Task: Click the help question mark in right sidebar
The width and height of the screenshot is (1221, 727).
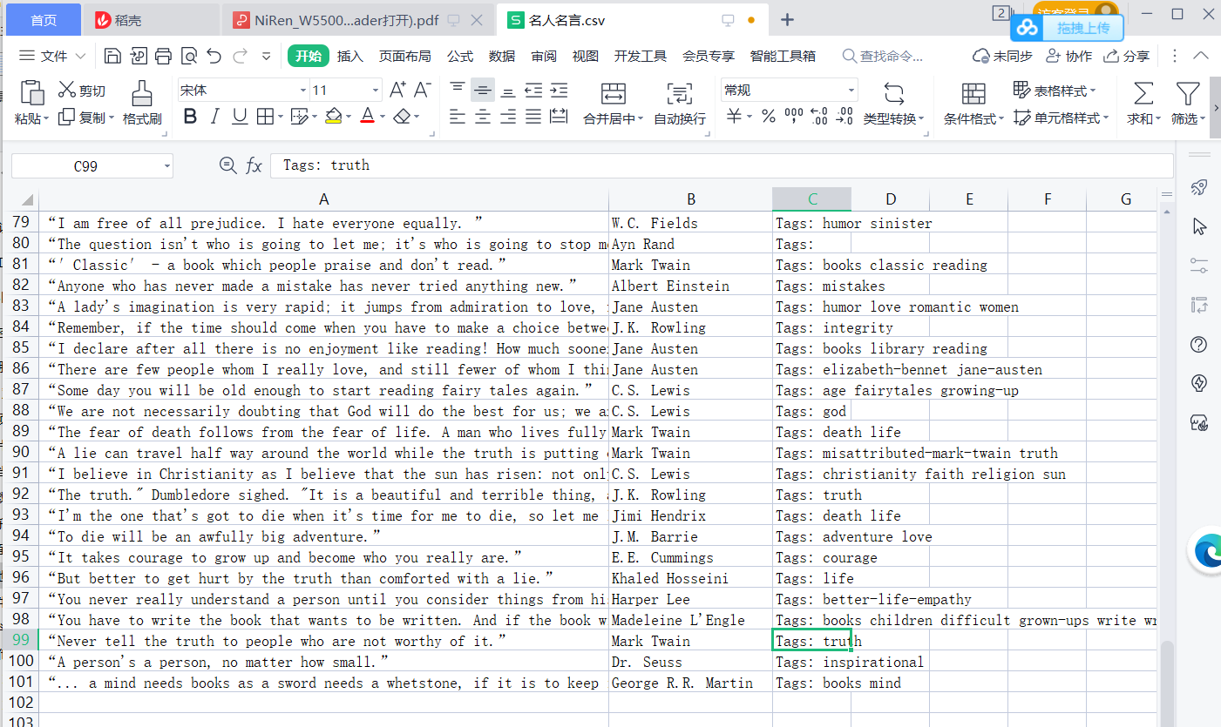Action: coord(1199,344)
